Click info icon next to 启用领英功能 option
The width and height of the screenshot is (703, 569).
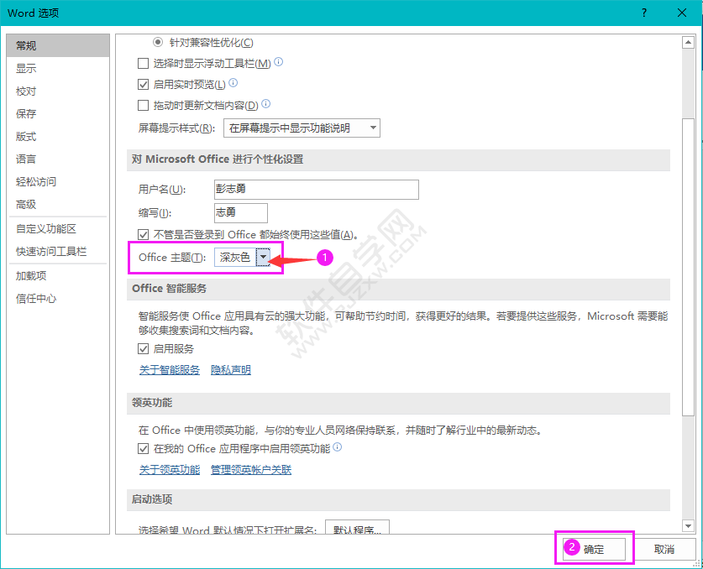[x=337, y=447]
